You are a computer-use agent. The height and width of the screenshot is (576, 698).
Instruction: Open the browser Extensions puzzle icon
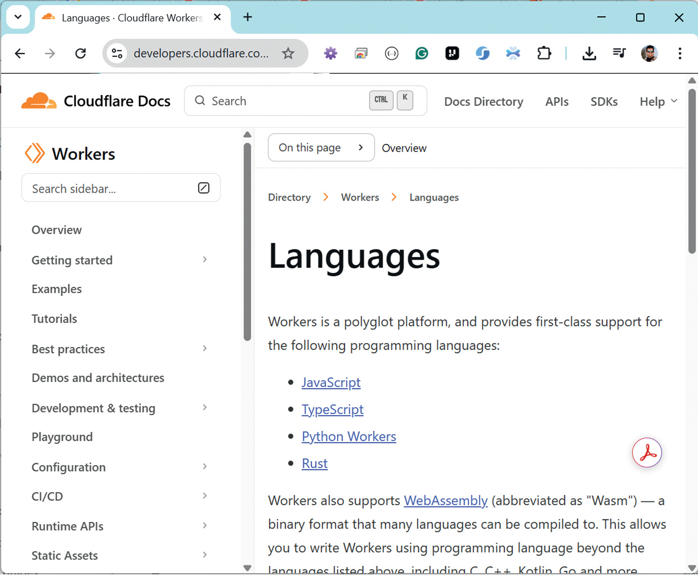(544, 53)
